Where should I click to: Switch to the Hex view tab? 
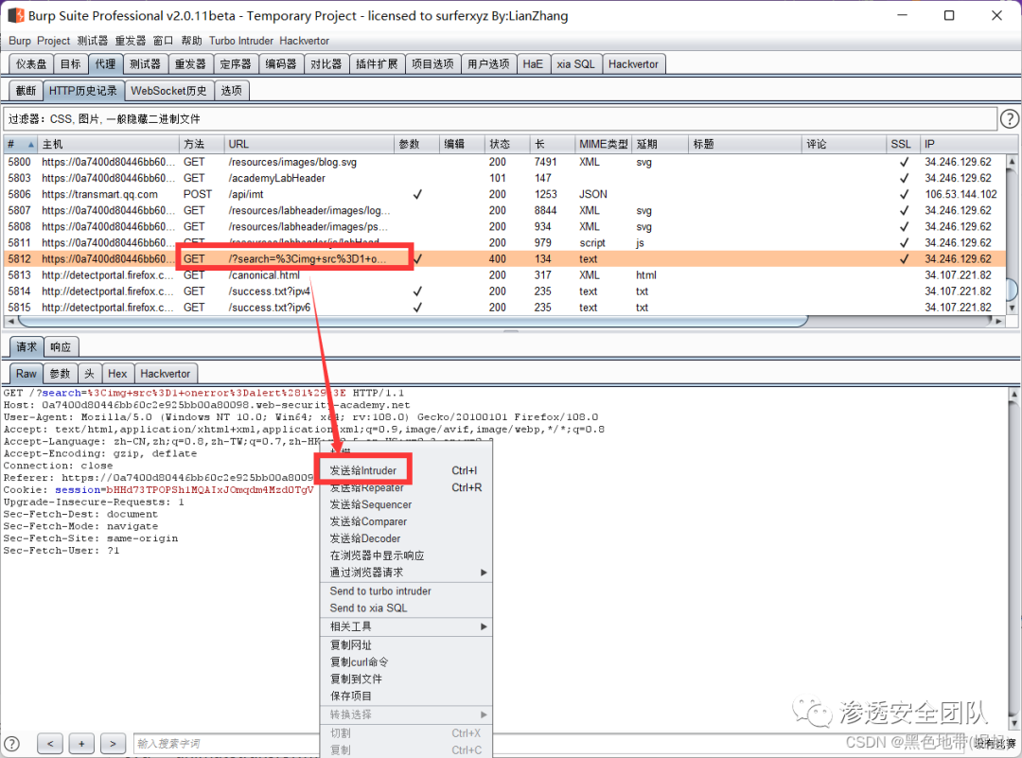click(117, 374)
